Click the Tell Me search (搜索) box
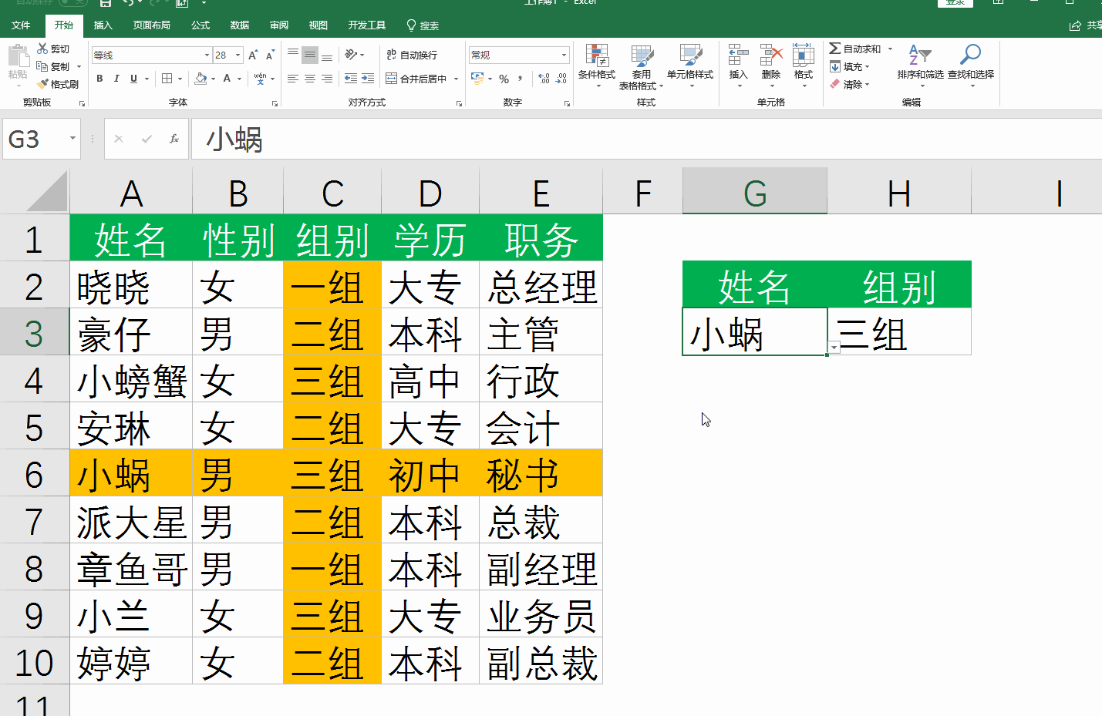The height and width of the screenshot is (716, 1102). click(x=423, y=25)
